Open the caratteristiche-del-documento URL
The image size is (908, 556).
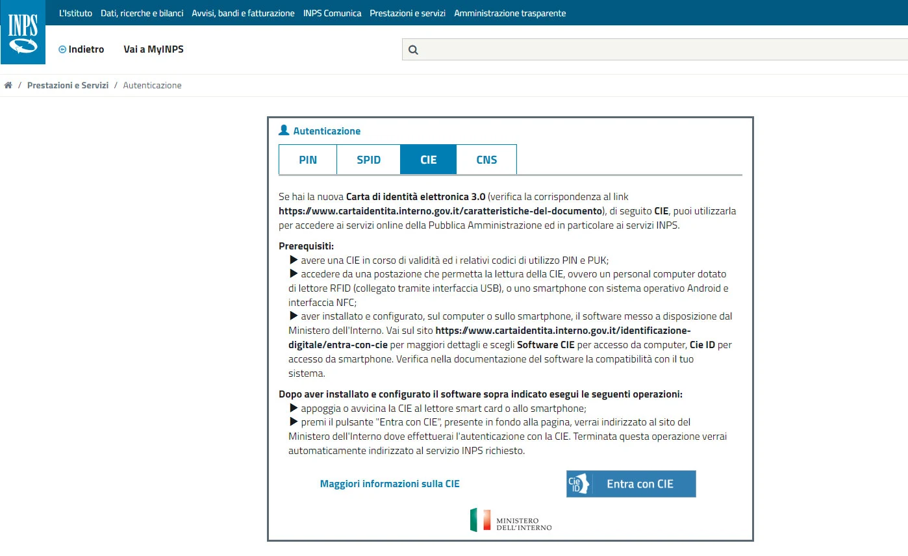coord(440,211)
